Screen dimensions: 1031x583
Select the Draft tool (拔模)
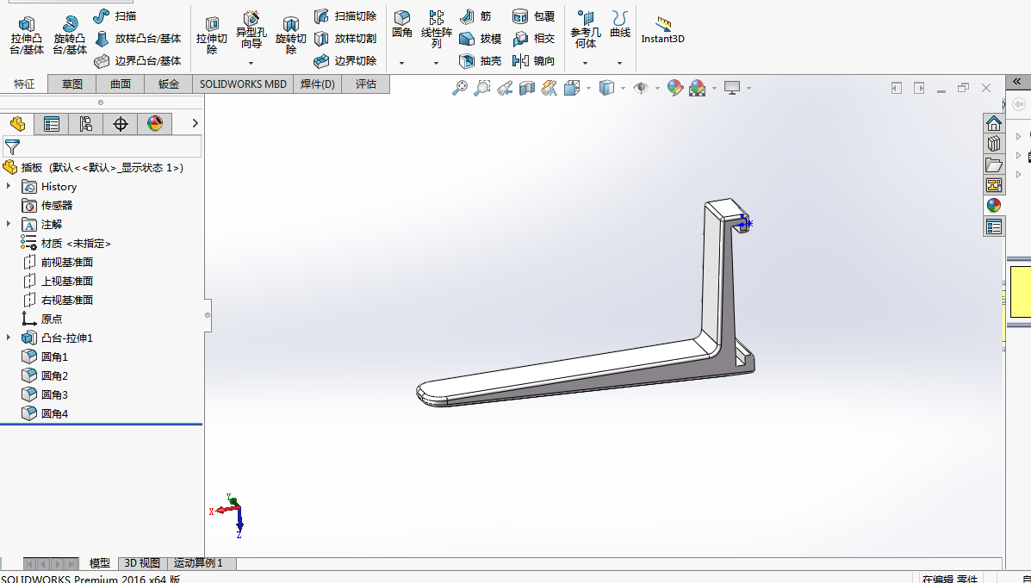(481, 39)
